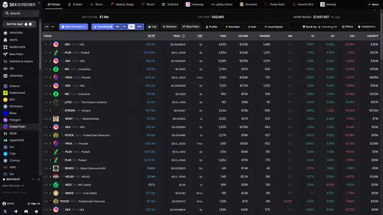The image size is (383, 215).
Task: Collapse the Watchlist panel chevron
Action: pyautogui.click(x=39, y=180)
